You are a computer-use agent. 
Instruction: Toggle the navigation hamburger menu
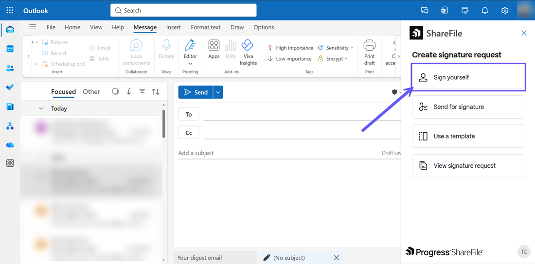(x=33, y=27)
